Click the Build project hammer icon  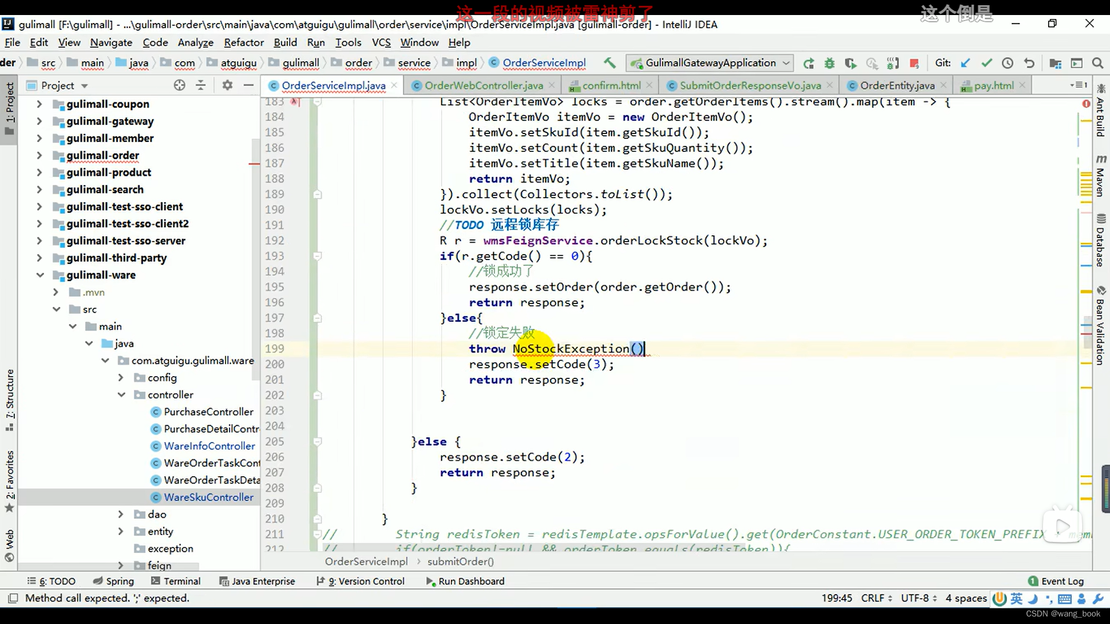pos(609,63)
